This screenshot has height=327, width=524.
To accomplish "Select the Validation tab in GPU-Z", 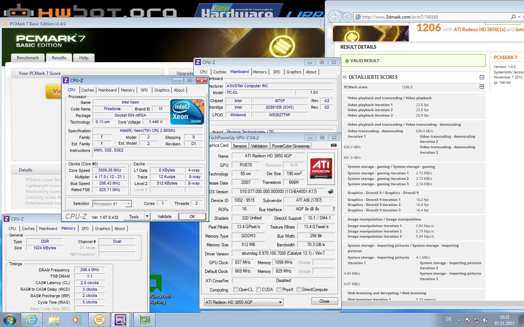I will 259,146.
